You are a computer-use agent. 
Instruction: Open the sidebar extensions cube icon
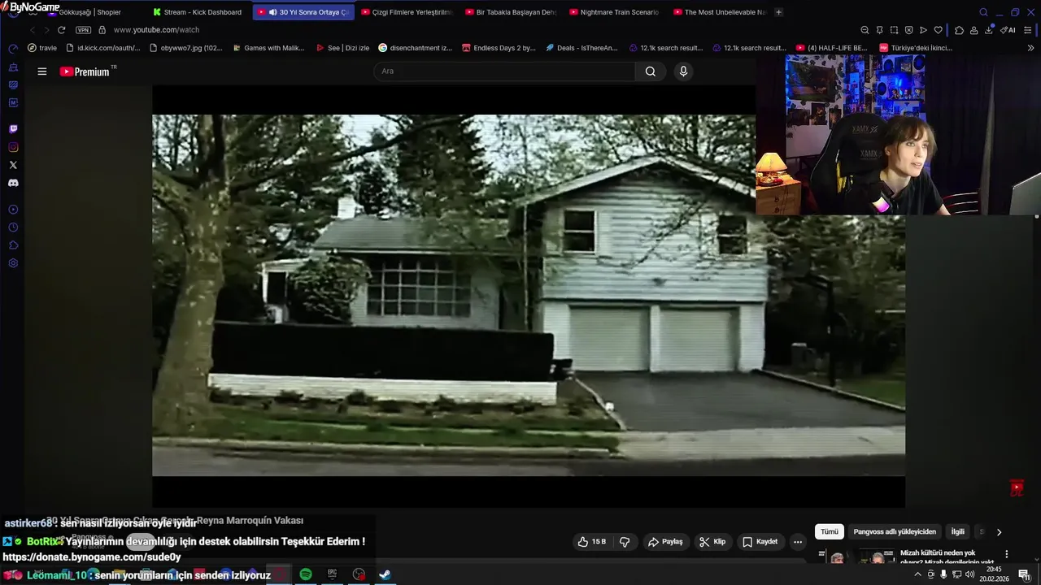(13, 245)
